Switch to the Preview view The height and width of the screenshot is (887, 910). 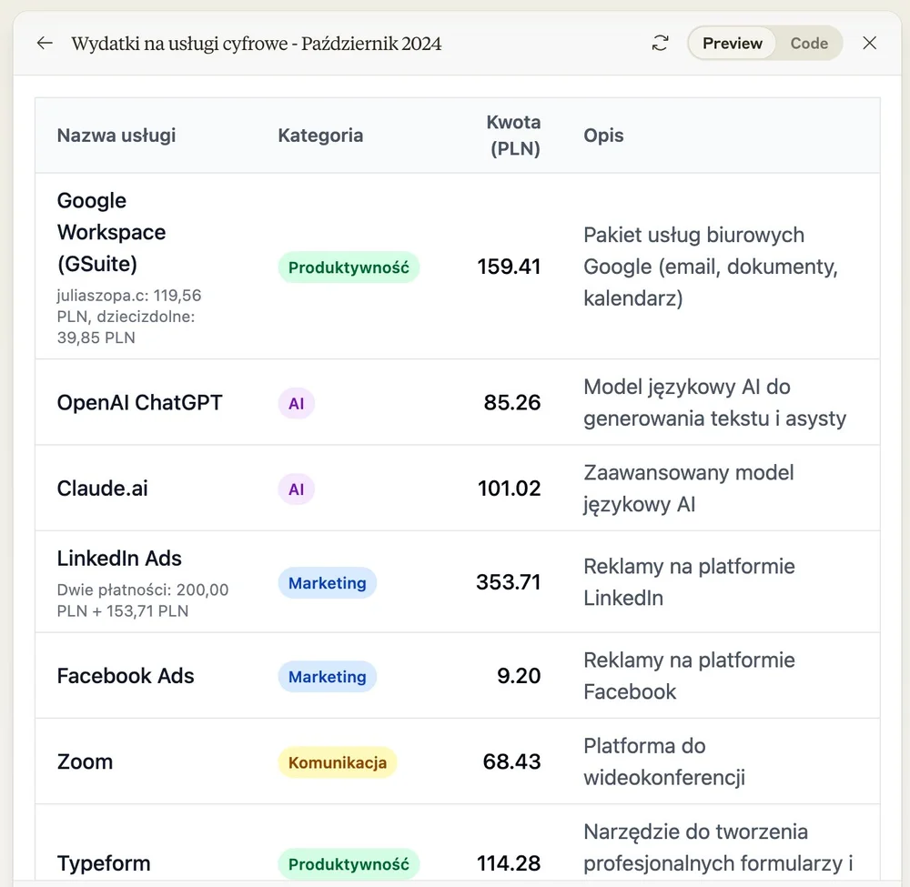click(x=732, y=44)
